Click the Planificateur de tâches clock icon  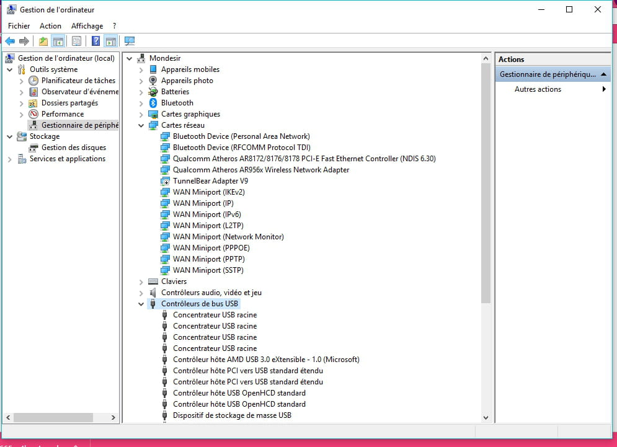tap(33, 81)
